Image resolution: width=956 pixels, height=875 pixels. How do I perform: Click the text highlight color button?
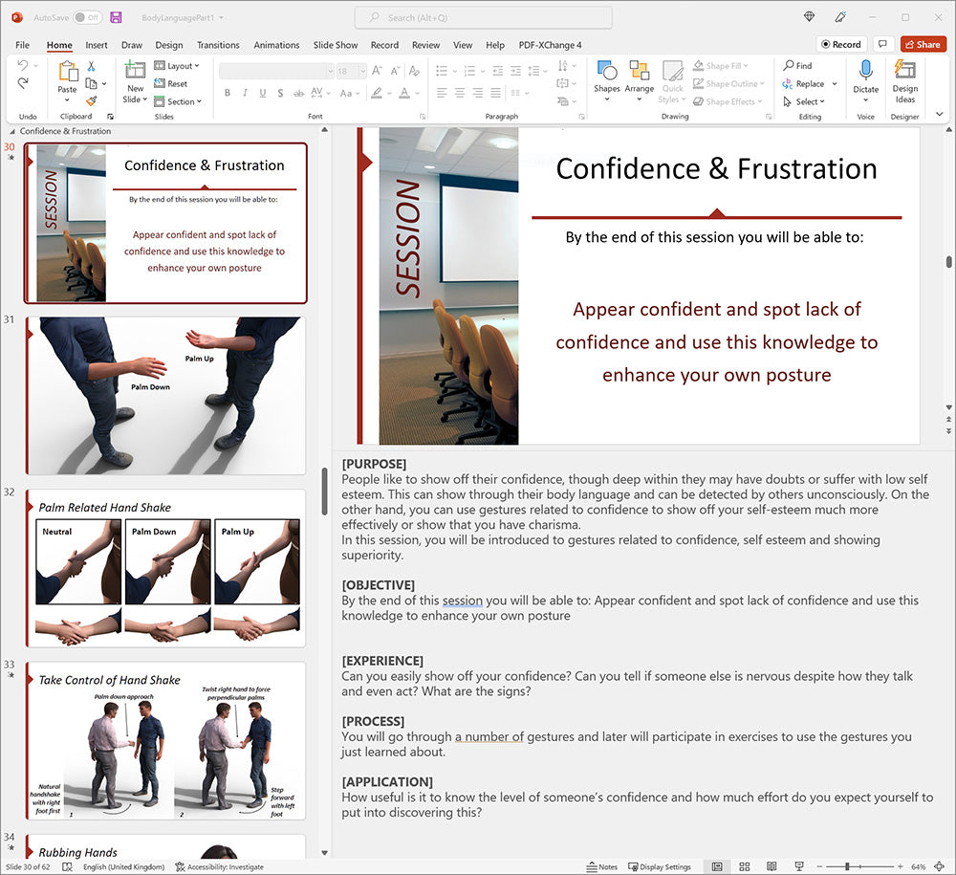pyautogui.click(x=377, y=93)
